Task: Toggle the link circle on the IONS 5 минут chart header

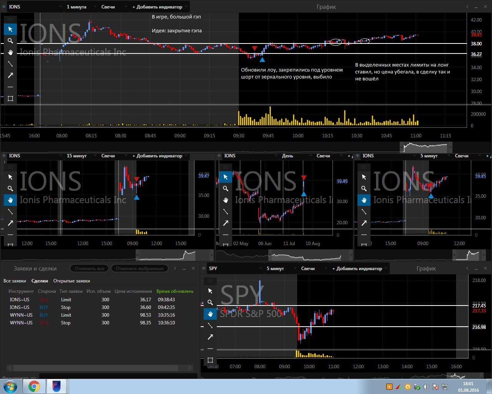Action: [x=357, y=155]
